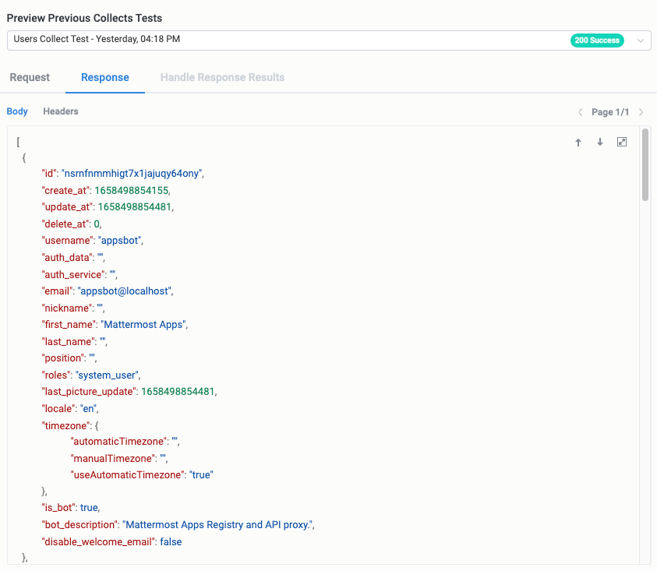The image size is (657, 571).
Task: Open the Handle Response Results tab
Action: click(222, 77)
